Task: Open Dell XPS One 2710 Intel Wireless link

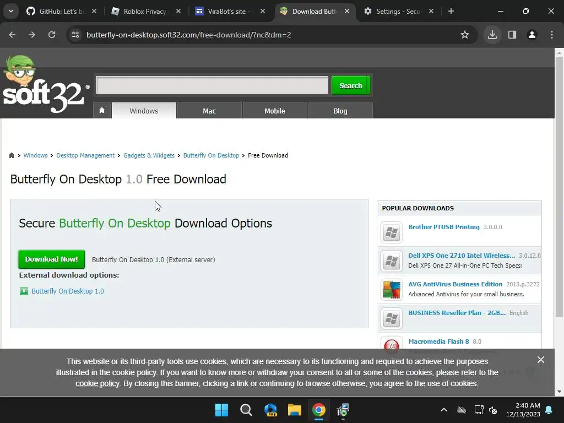Action: pos(462,256)
